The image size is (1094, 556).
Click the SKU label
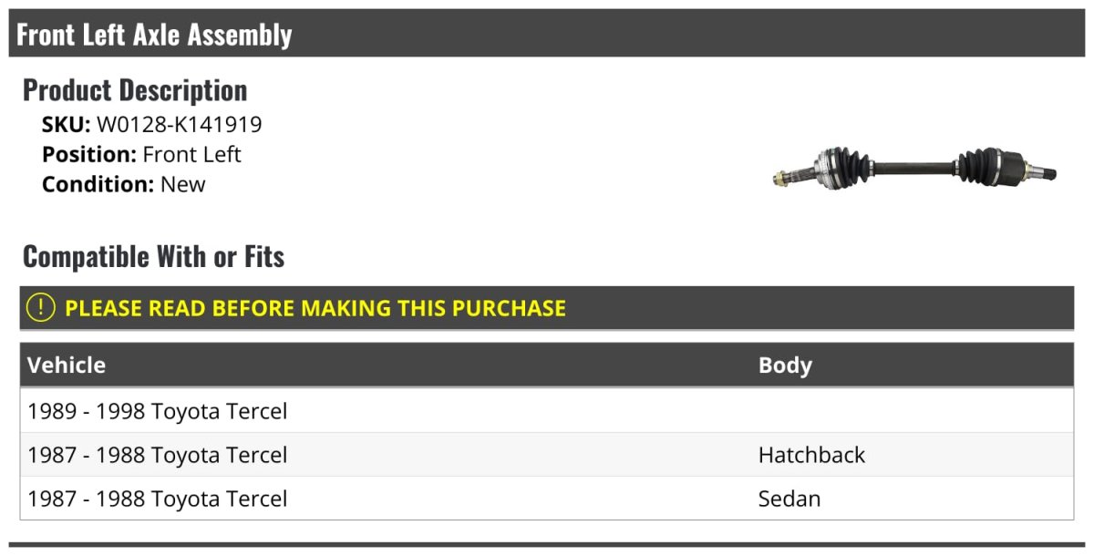[x=66, y=125]
